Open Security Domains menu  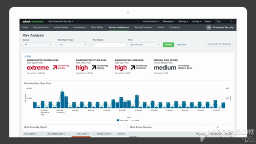[x=143, y=28]
